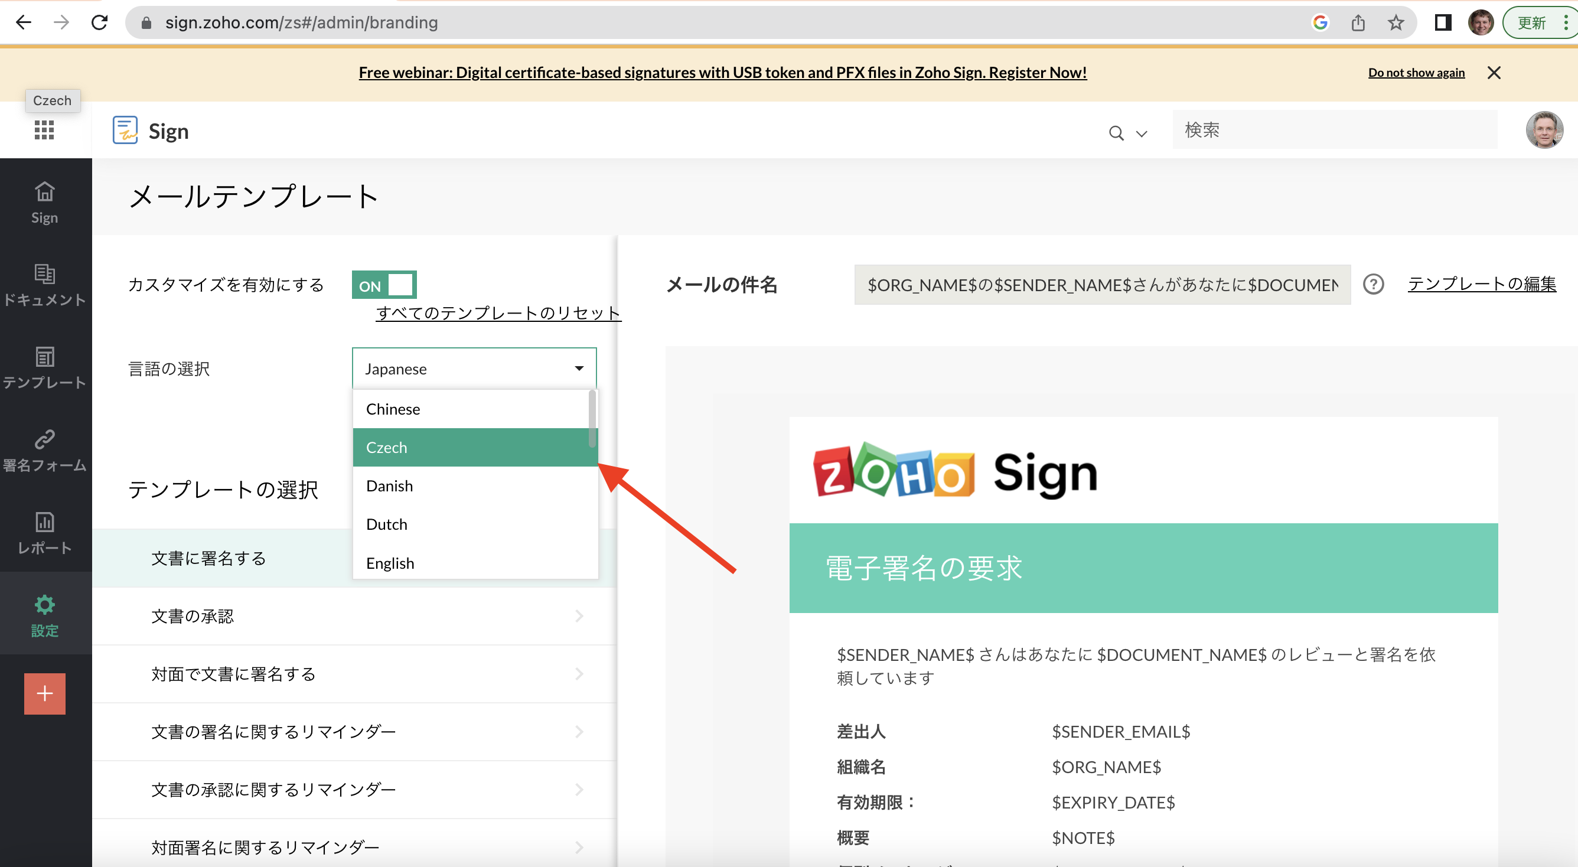Click the language list scrollbar thumb
Screen dimensions: 1578x867
pos(592,419)
